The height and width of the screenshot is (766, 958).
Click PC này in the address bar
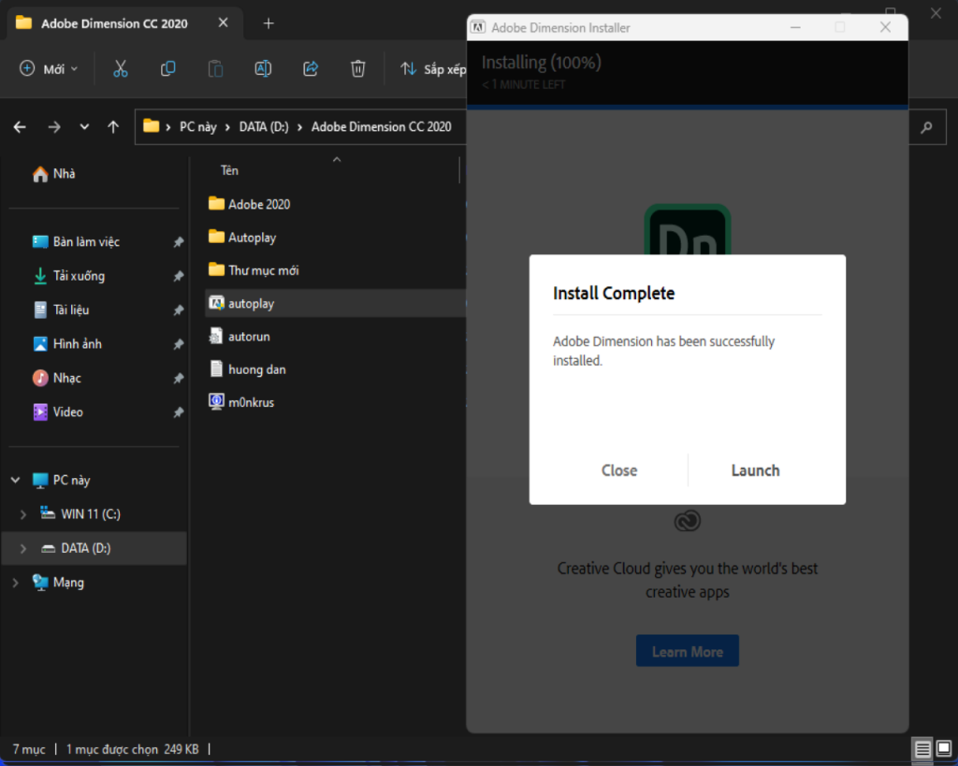[198, 126]
